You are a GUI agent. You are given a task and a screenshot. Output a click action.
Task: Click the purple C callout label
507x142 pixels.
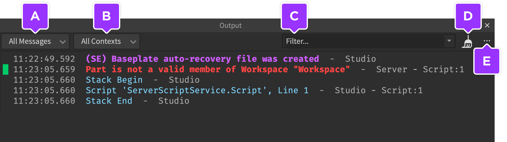pyautogui.click(x=294, y=16)
